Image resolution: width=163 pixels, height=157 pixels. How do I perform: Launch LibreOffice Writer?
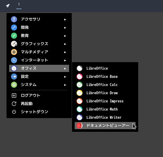coord(105,117)
